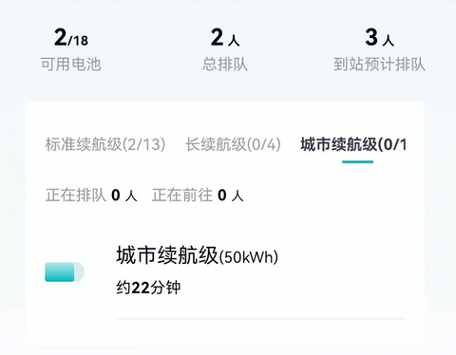Screen dimensions: 456x355
Task: Select the 到站预计排队 label
Action: coord(379,65)
